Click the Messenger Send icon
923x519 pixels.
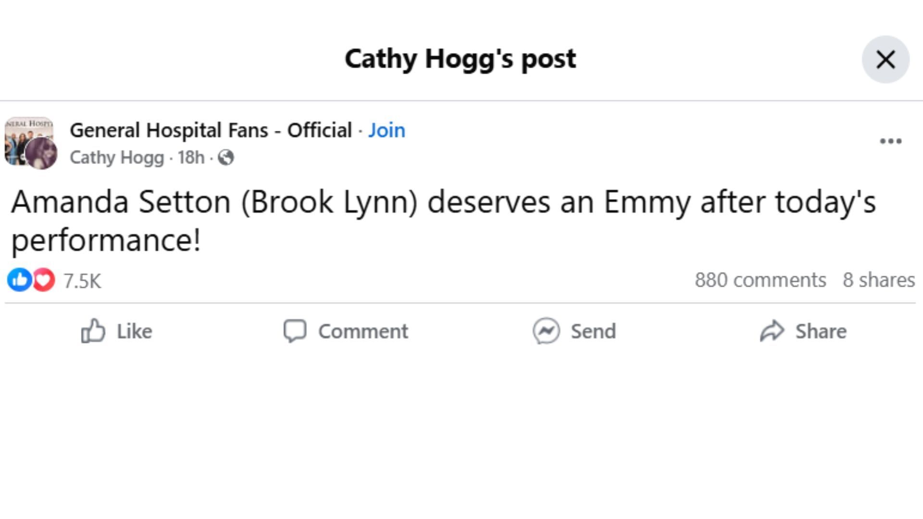[x=546, y=331]
